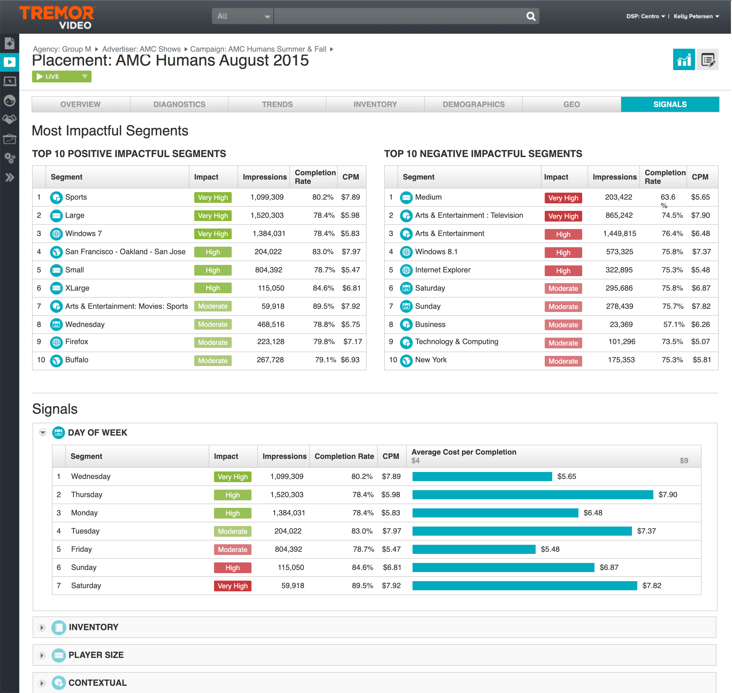Image resolution: width=732 pixels, height=693 pixels.
Task: Expand the Contextual section arrow
Action: (x=42, y=683)
